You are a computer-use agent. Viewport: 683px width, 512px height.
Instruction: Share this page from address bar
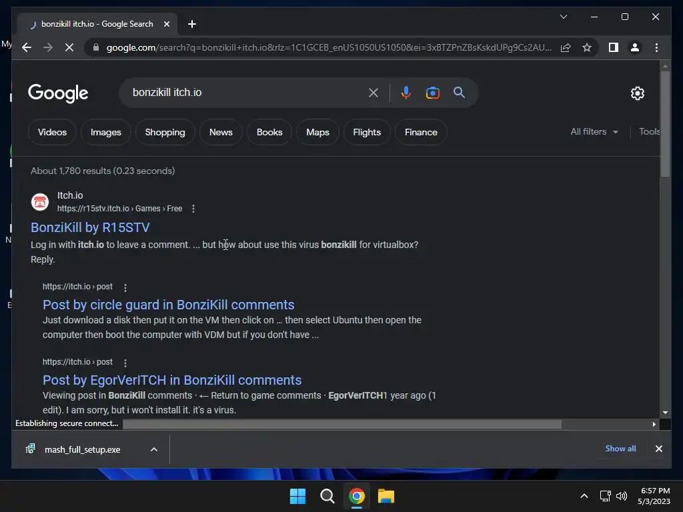566,47
